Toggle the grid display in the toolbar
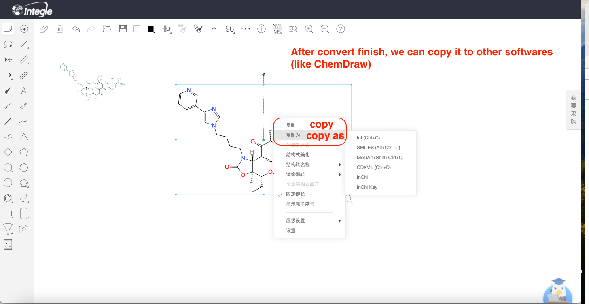The width and height of the screenshot is (589, 304). pos(136,28)
